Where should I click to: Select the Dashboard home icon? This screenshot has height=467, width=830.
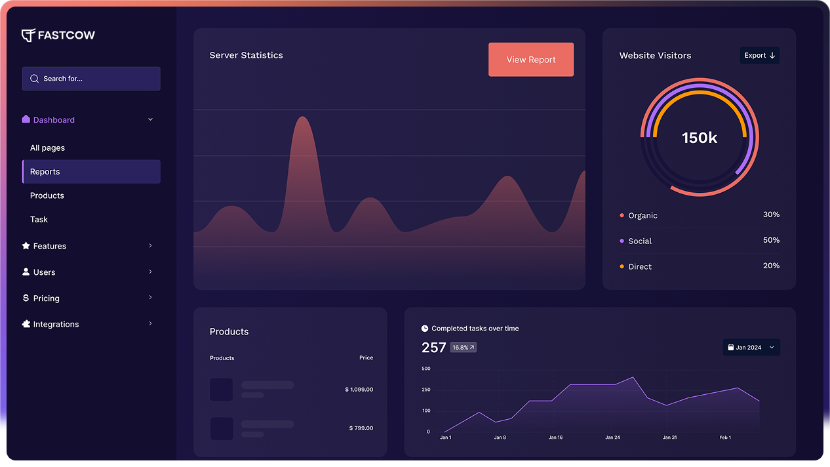26,119
